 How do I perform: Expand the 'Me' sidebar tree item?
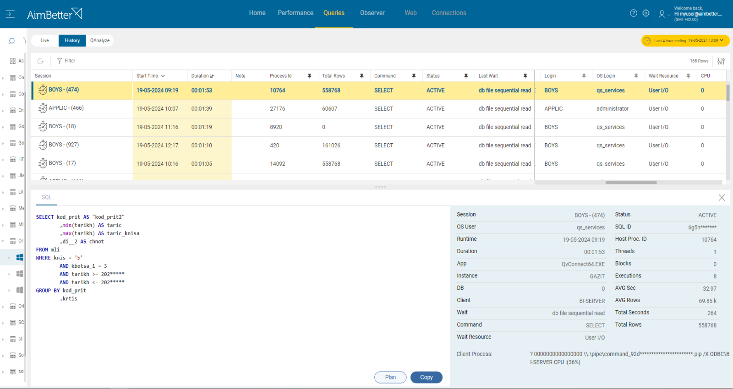pyautogui.click(x=3, y=209)
